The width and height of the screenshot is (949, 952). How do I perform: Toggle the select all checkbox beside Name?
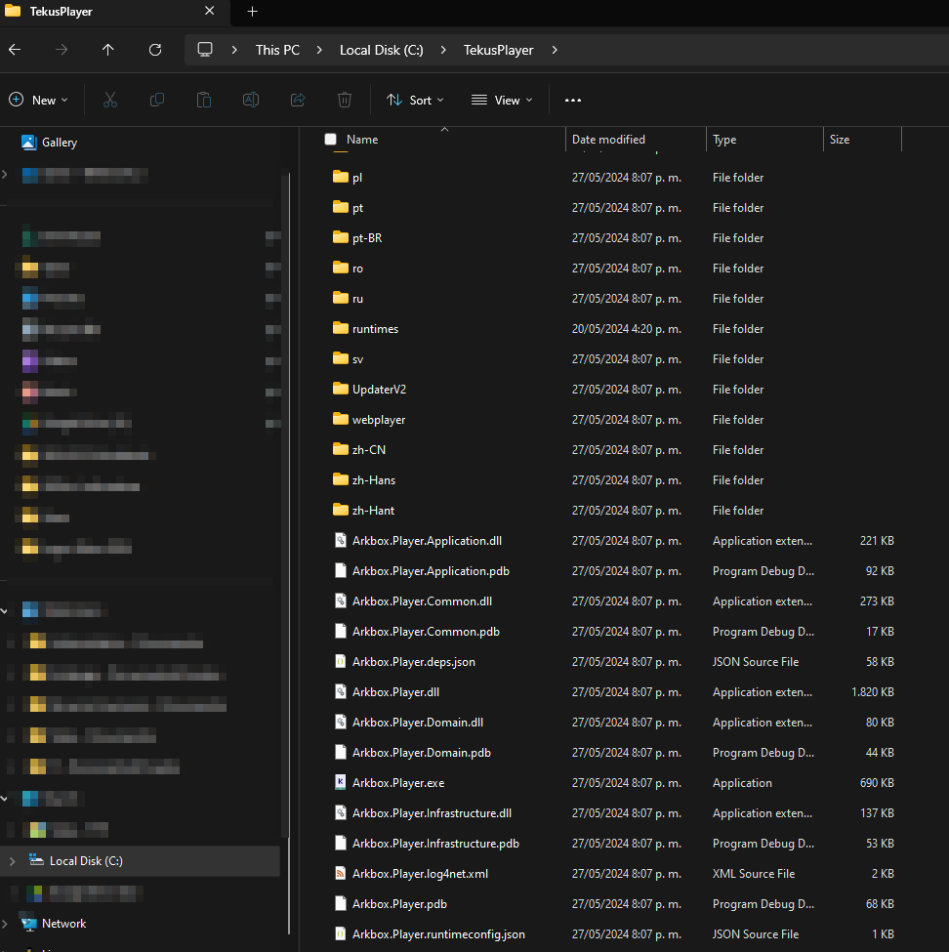pos(330,140)
